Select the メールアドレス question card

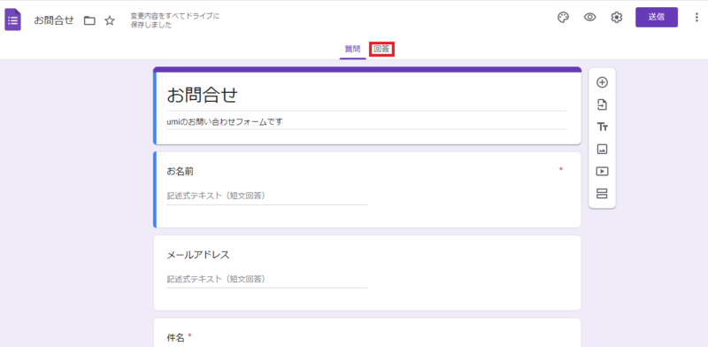point(367,273)
